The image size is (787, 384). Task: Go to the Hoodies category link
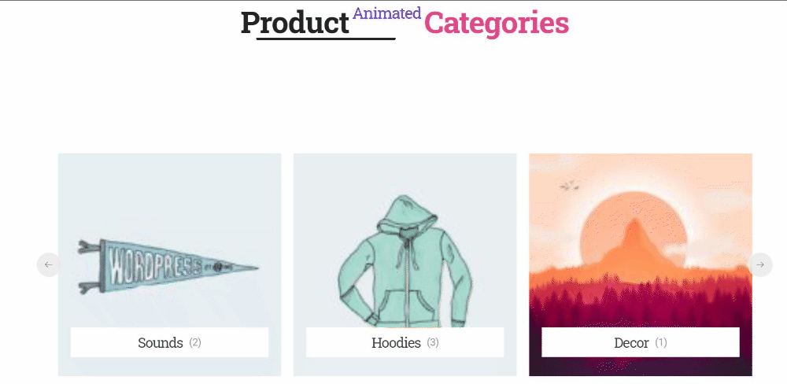pyautogui.click(x=396, y=343)
